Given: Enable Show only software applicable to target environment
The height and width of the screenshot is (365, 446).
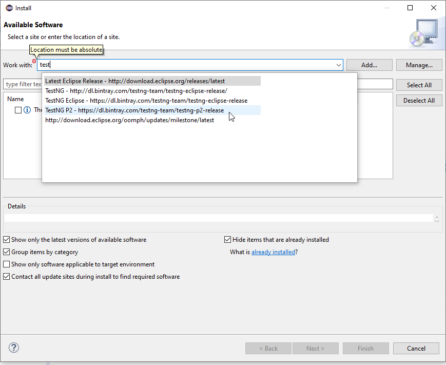Looking at the screenshot, I should [7, 264].
